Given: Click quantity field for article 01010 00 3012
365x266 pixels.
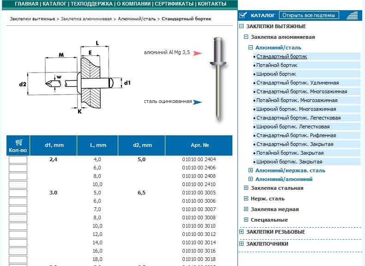Looking at the screenshot, I should tap(18, 234).
